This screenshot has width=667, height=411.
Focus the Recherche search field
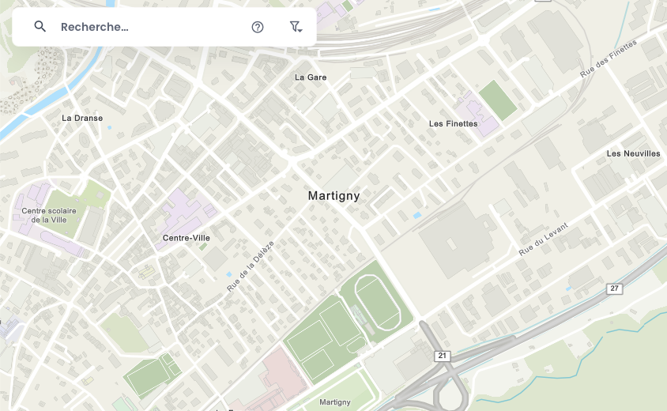tap(149, 27)
